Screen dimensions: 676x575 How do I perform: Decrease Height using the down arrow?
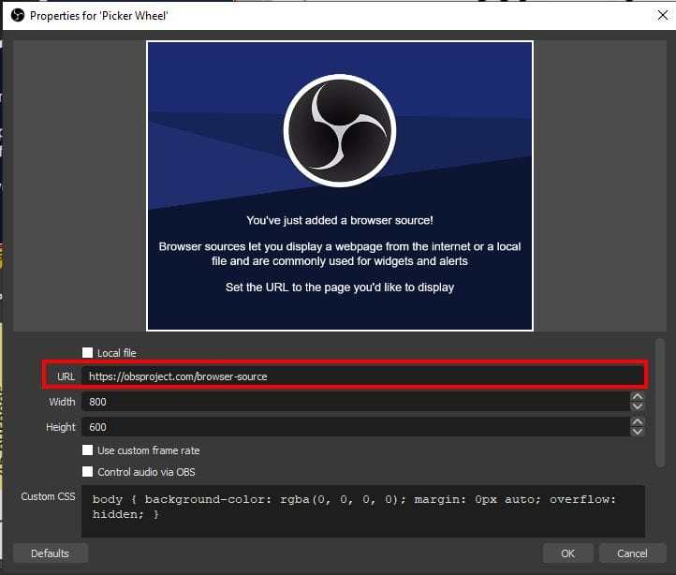coord(638,432)
